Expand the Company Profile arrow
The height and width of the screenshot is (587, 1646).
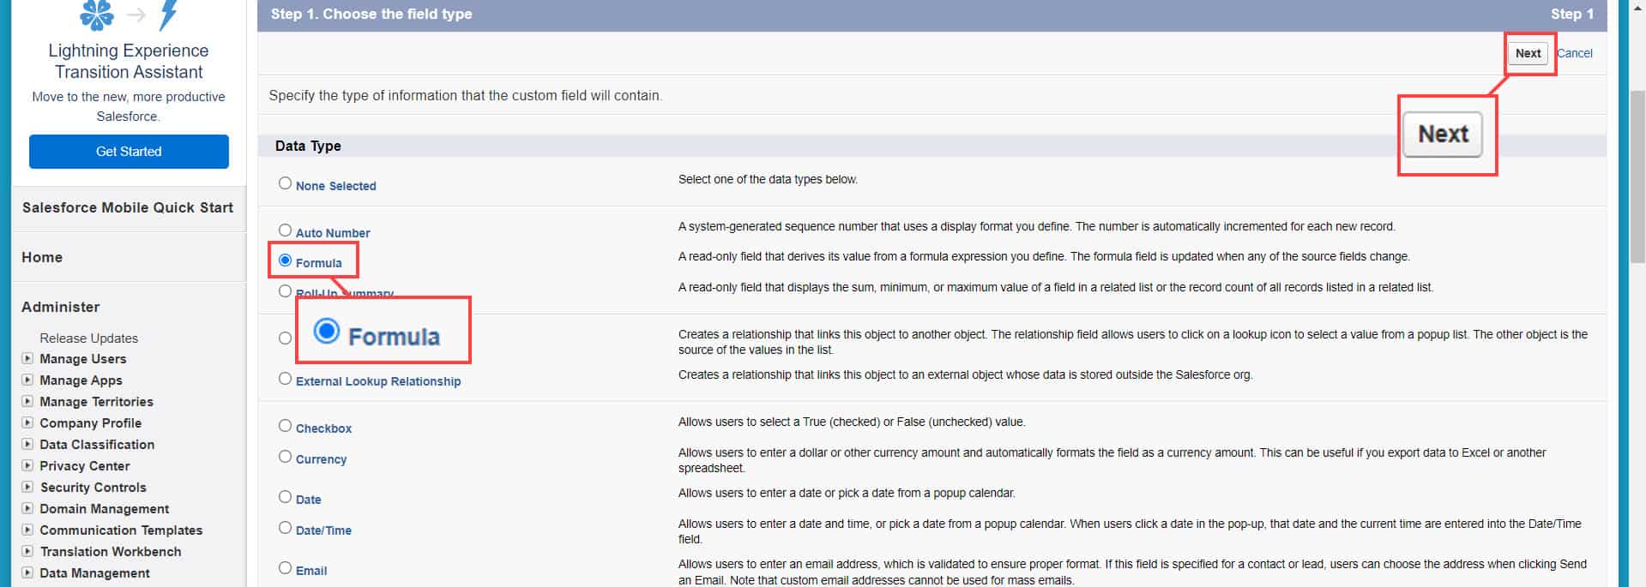point(27,422)
